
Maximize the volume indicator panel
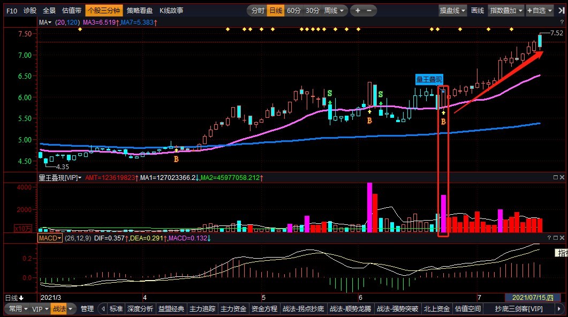(x=555, y=177)
